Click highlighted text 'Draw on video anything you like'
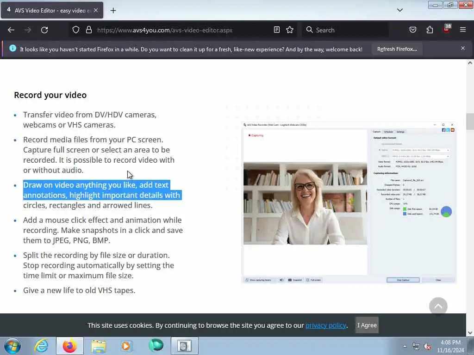 tap(80, 185)
